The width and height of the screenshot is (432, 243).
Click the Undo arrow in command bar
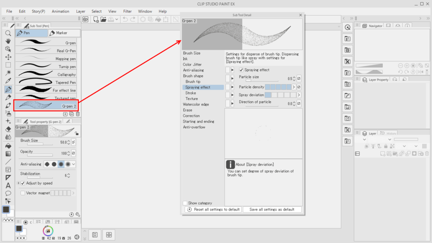click(125, 19)
